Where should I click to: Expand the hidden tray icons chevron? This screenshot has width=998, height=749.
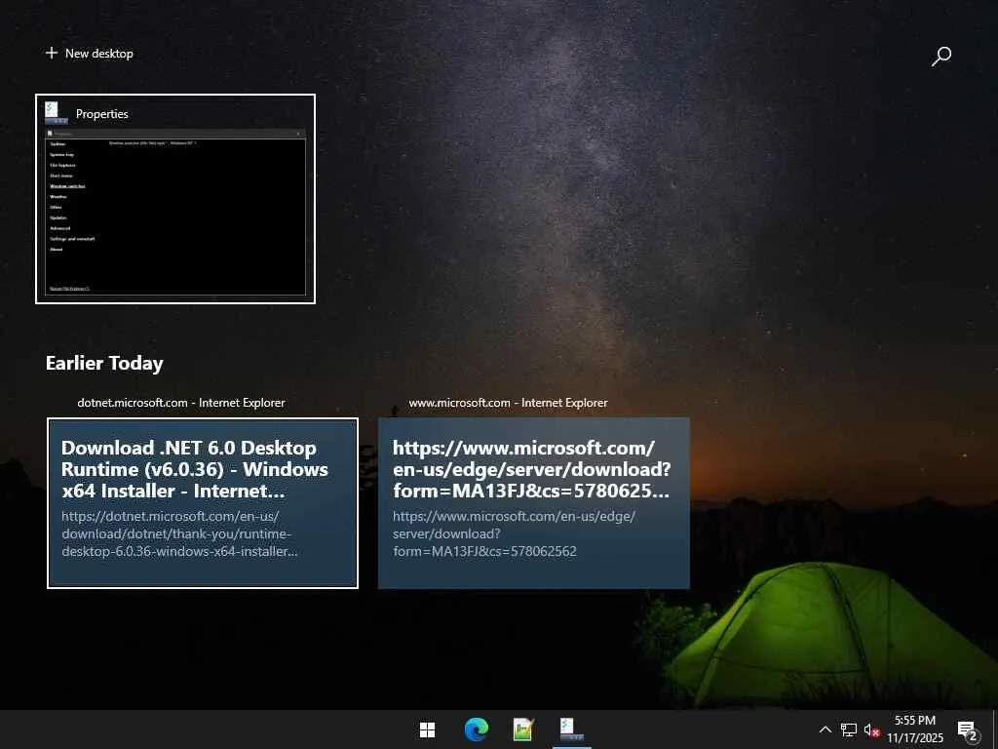coord(825,729)
